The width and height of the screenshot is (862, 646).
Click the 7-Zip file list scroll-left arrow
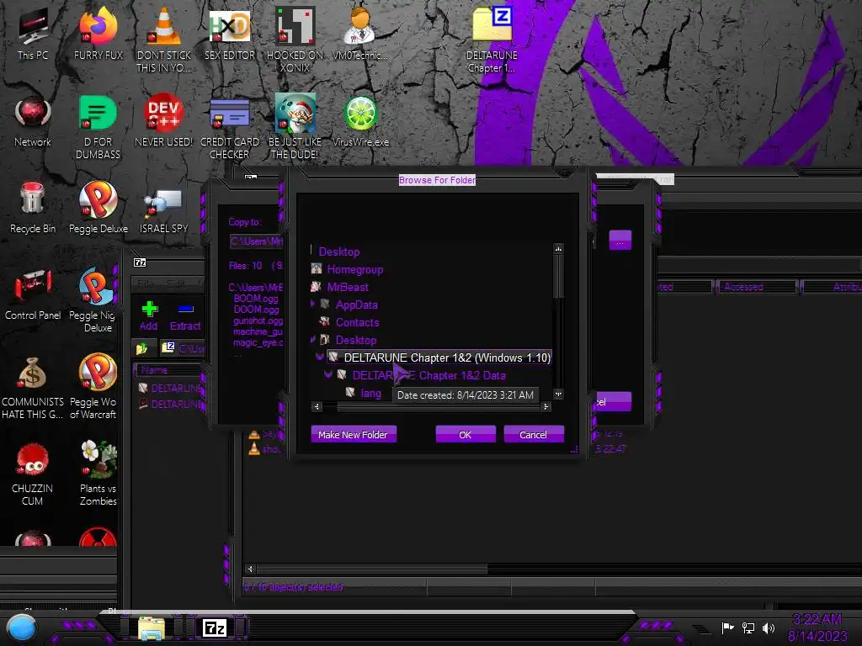click(x=250, y=569)
